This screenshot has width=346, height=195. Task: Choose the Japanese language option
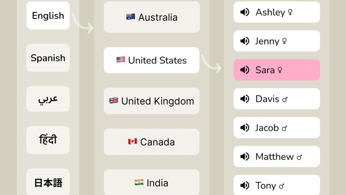tap(48, 182)
